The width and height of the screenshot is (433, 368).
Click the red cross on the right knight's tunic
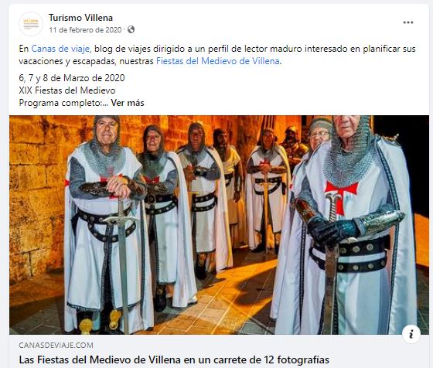(341, 196)
